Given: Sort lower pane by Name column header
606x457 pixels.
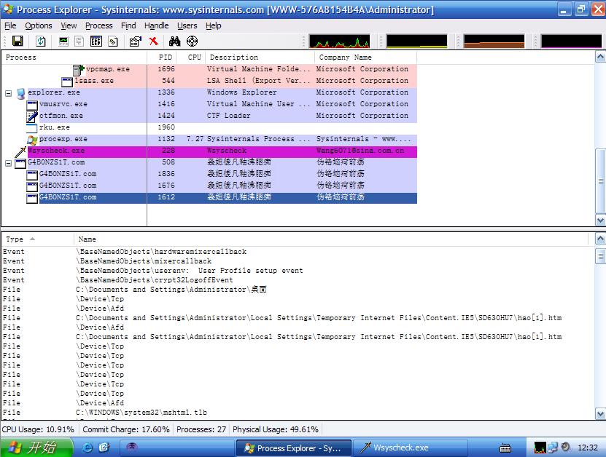Looking at the screenshot, I should click(x=331, y=239).
